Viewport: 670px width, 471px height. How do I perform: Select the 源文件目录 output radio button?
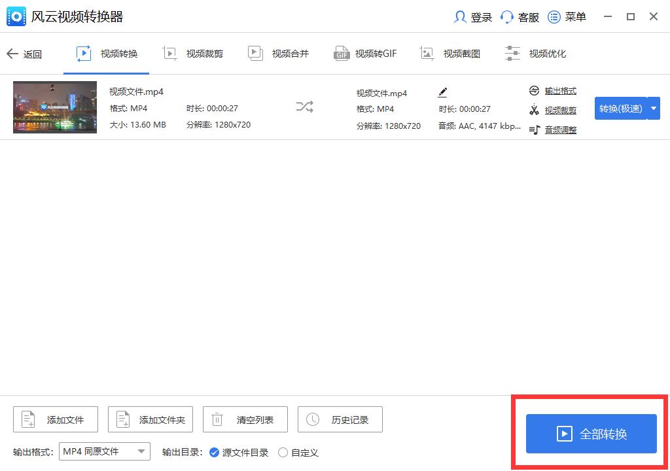(215, 452)
